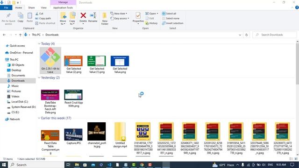Open Task View on the taskbar
Screen dimensions: 299x168
(68, 165)
